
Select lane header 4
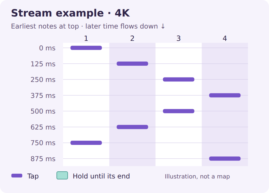[225, 38]
